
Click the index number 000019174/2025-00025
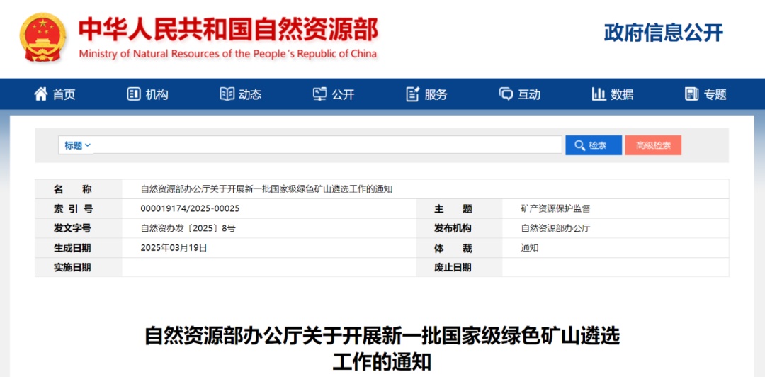click(190, 208)
